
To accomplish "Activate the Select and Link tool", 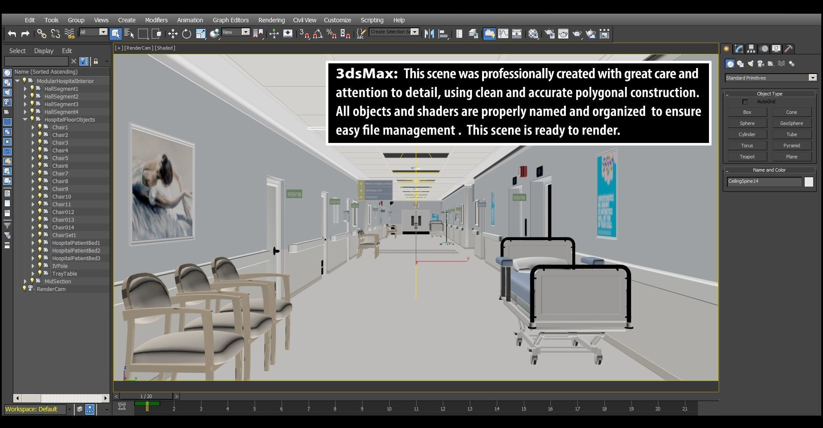I will click(42, 33).
